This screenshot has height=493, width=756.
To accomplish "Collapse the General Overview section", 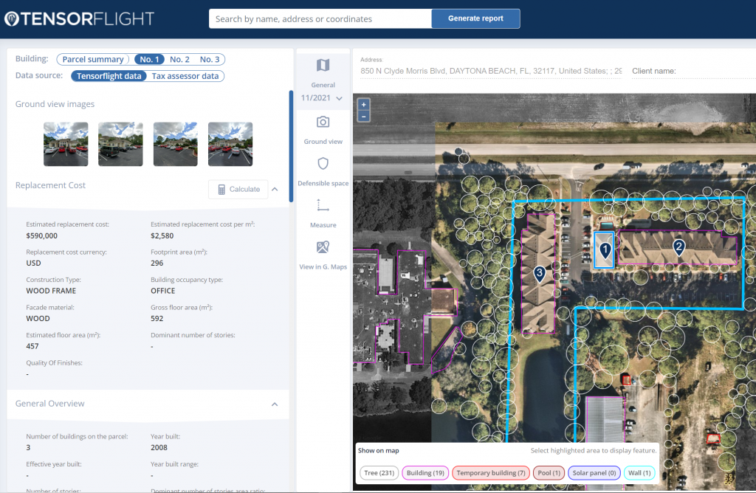I will click(275, 404).
